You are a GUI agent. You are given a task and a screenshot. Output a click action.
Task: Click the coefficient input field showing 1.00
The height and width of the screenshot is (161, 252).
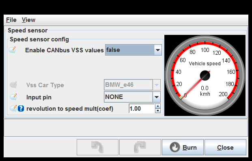tap(142, 108)
